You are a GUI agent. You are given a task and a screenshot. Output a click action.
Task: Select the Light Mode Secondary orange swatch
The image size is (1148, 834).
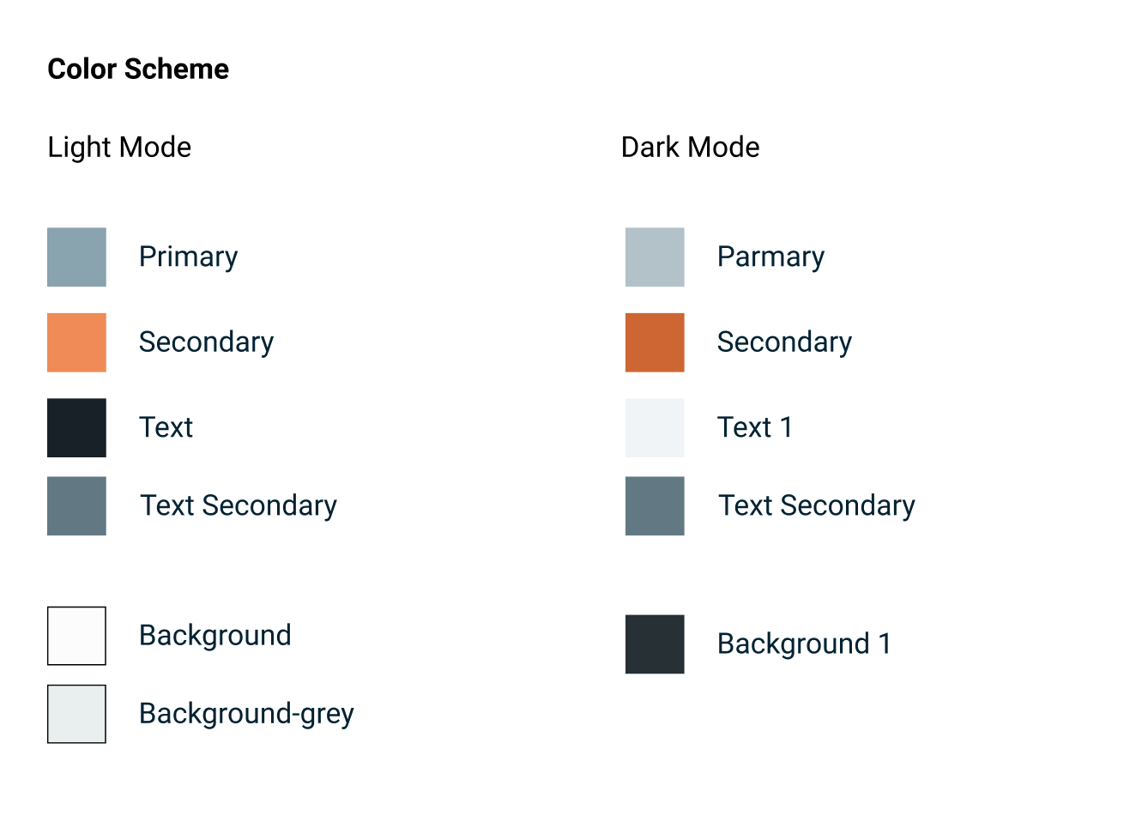[76, 342]
